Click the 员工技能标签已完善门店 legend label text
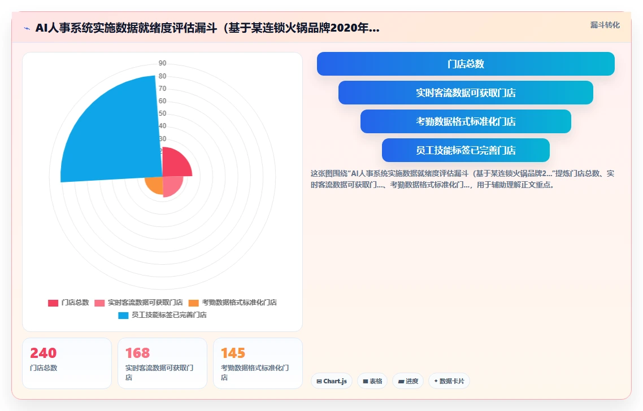 click(x=169, y=314)
